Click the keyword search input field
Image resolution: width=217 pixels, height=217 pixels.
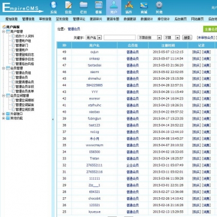tap(120, 37)
